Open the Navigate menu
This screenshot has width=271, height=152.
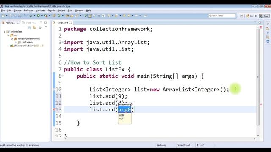pos(40,11)
